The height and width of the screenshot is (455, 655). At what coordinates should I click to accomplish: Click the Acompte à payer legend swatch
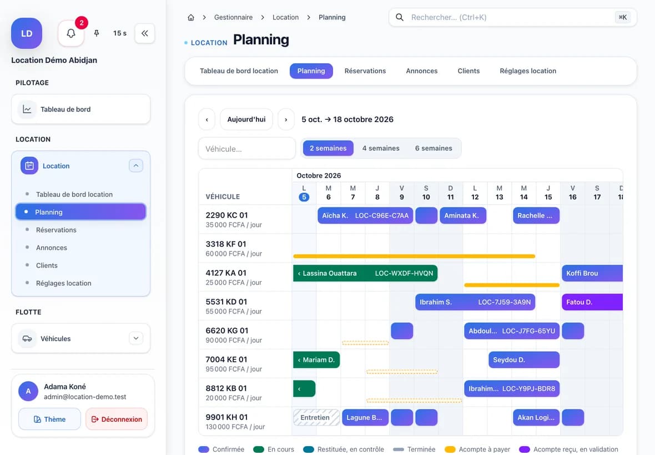(x=450, y=449)
